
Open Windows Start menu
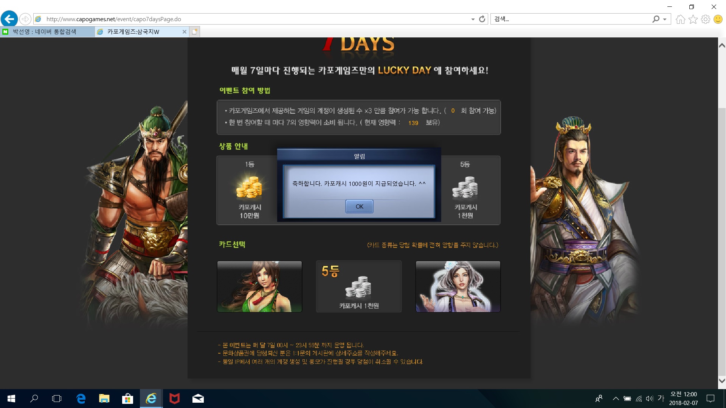coord(11,399)
